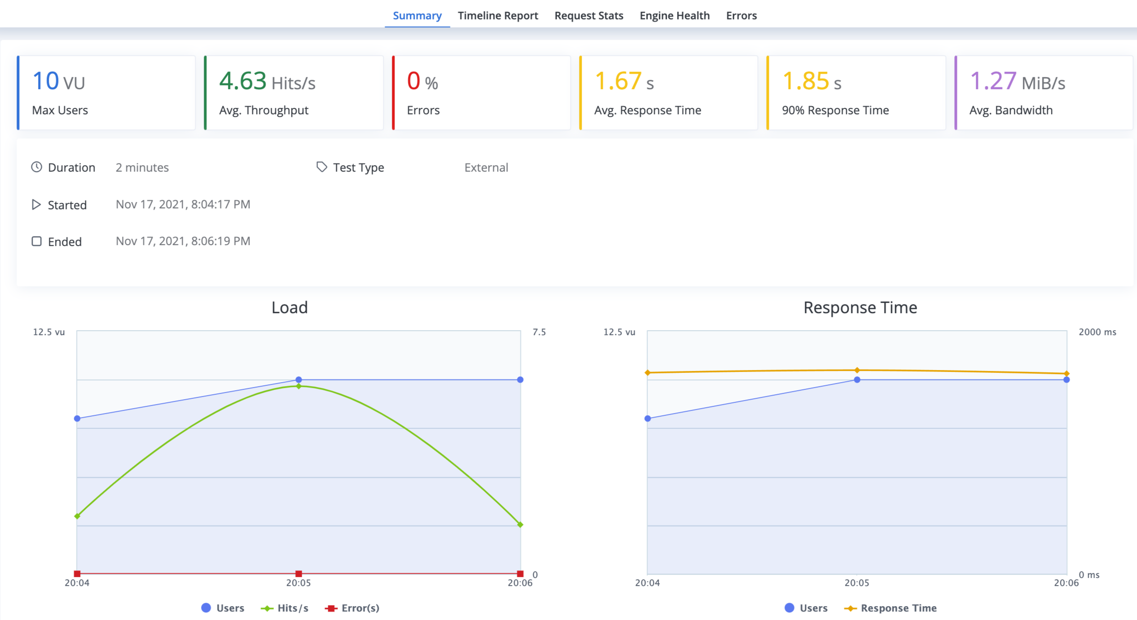Go to the Engine Health tab
This screenshot has width=1137, height=620.
click(x=674, y=16)
